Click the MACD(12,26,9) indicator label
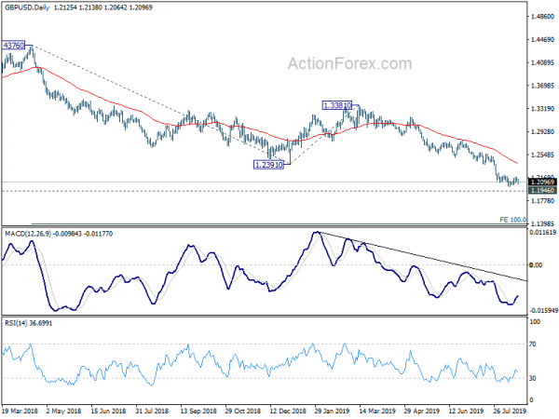The height and width of the screenshot is (419, 559). [x=28, y=234]
